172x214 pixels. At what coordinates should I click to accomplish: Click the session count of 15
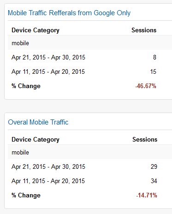(x=153, y=71)
